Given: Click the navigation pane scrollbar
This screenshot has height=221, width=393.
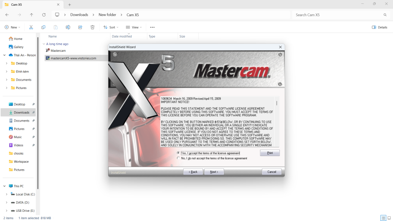Looking at the screenshot, I should 38,113.
